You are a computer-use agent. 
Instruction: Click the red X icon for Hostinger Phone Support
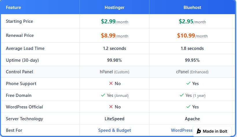111,84
